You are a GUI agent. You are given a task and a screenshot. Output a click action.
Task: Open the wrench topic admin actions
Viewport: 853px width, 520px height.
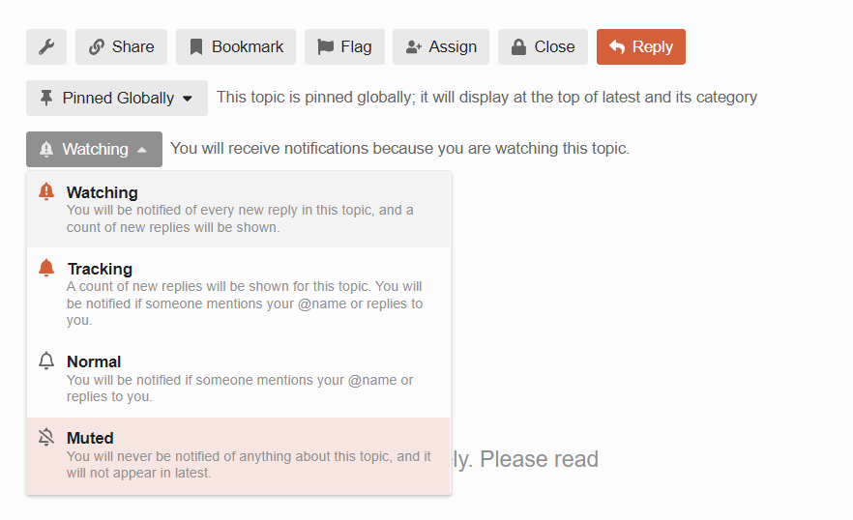[46, 46]
